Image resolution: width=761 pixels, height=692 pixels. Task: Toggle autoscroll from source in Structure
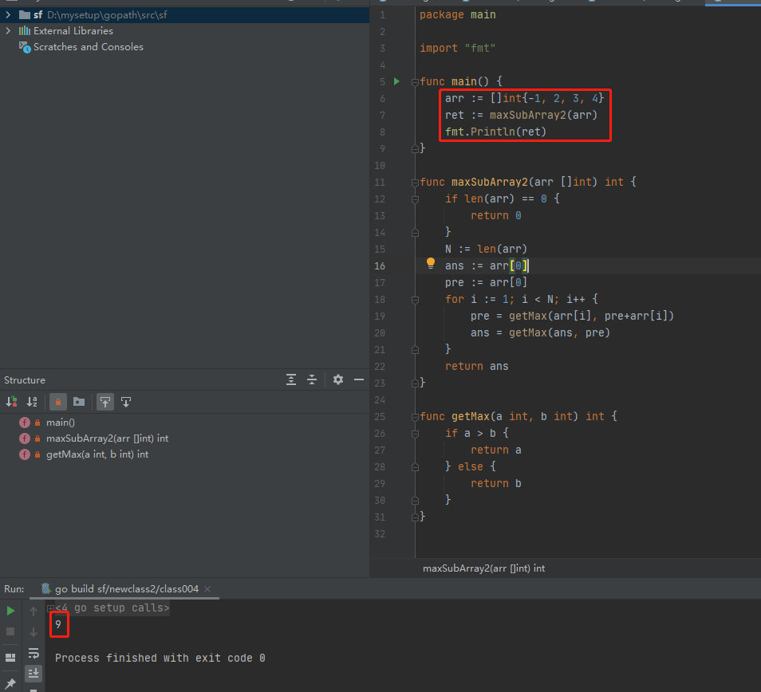pos(126,402)
